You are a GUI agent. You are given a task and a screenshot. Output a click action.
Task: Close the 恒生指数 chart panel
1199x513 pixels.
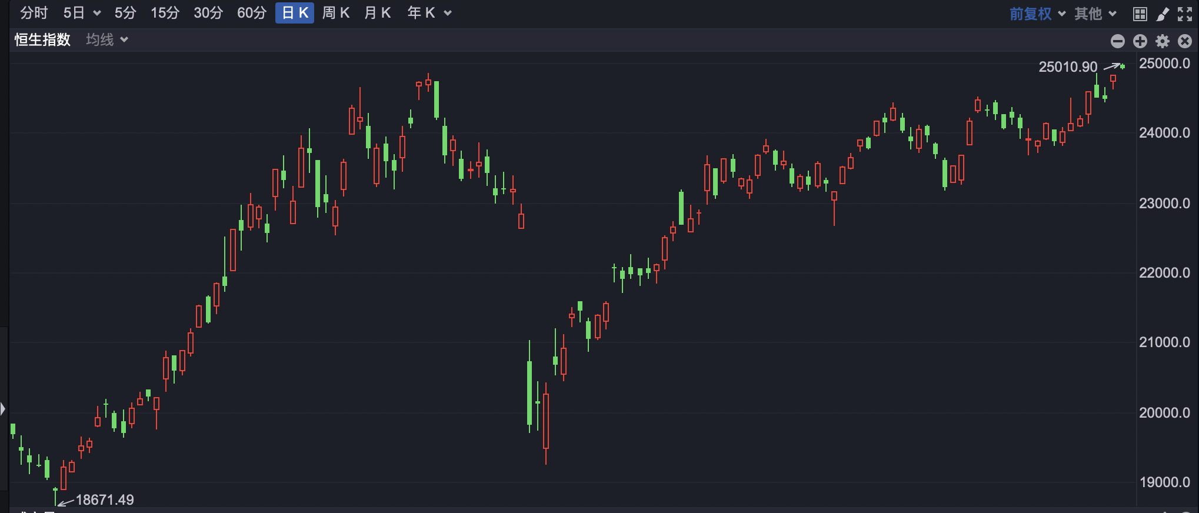(x=1185, y=41)
